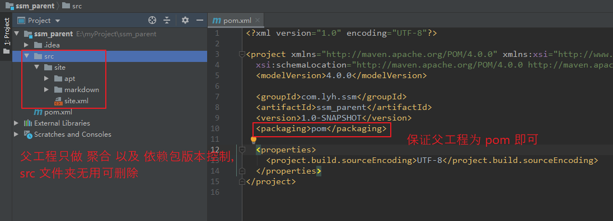Click the collapse all icon in Project panel
613x221 pixels.
pyautogui.click(x=167, y=20)
